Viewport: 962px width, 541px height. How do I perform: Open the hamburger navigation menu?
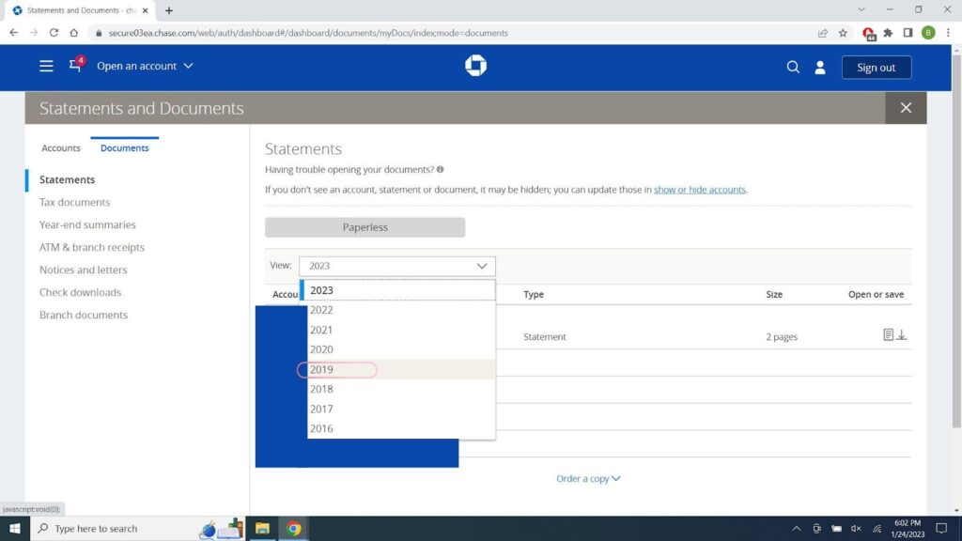46,67
